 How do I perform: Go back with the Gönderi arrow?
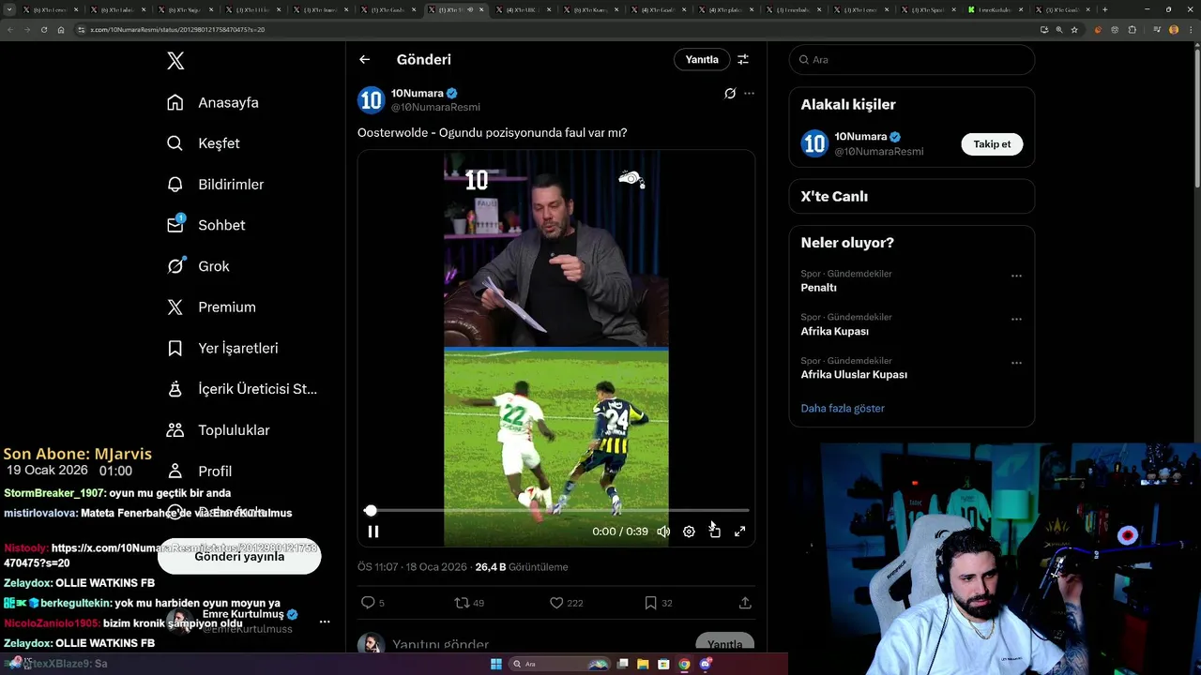pos(365,59)
